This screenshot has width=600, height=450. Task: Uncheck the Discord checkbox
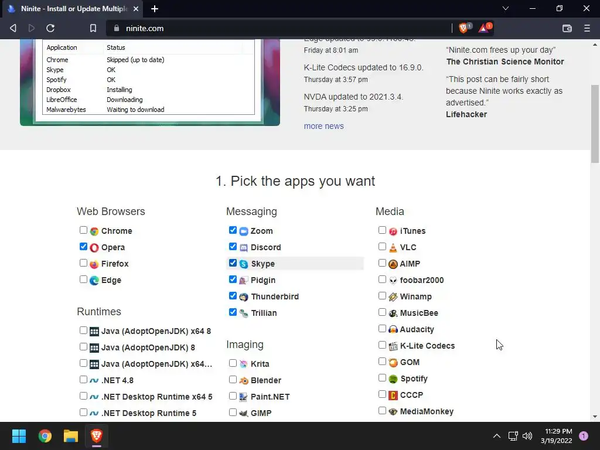tap(233, 247)
